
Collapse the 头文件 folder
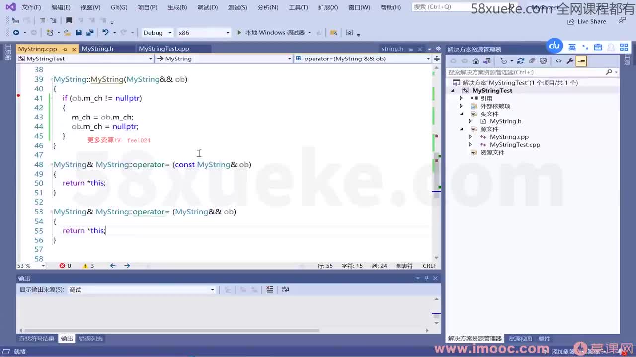click(461, 114)
